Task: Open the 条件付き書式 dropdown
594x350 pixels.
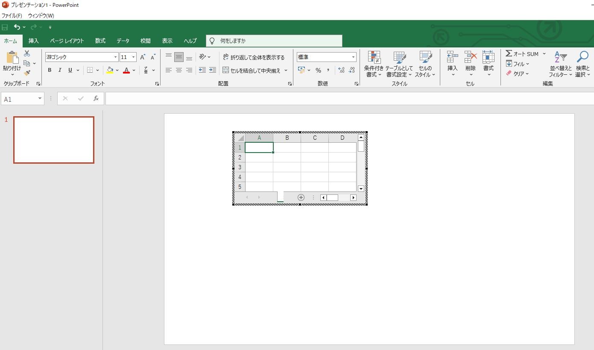Action: pyautogui.click(x=374, y=64)
